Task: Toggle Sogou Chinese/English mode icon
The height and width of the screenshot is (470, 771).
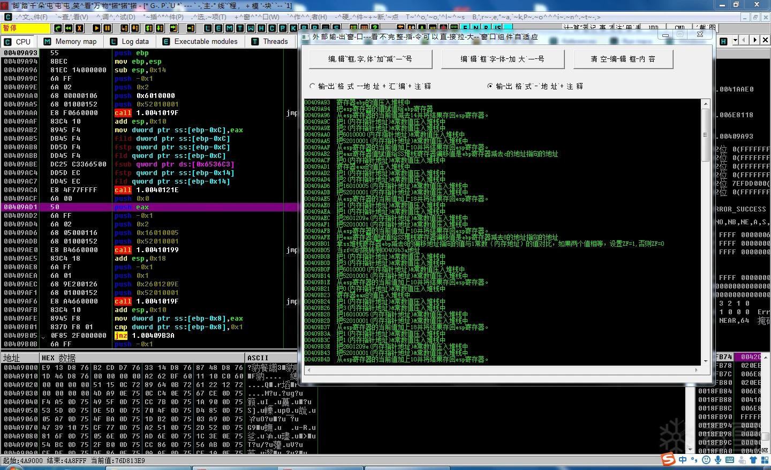Action: (x=683, y=459)
